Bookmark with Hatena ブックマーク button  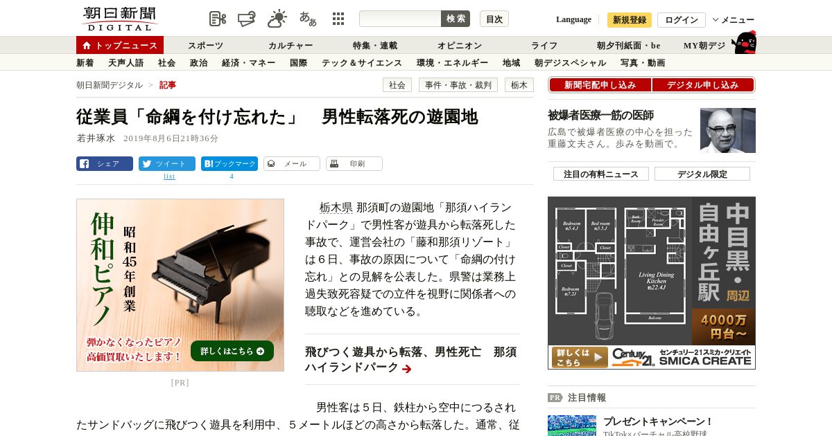(x=229, y=164)
